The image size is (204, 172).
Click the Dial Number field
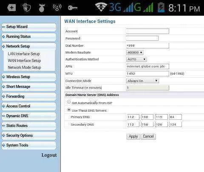pos(147,45)
